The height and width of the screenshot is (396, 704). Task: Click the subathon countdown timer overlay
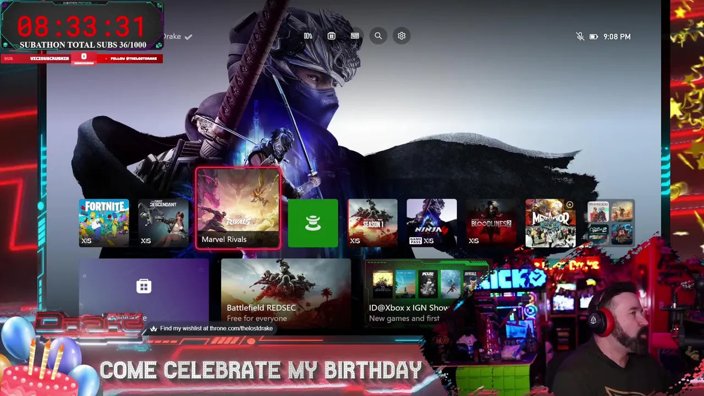(81, 26)
